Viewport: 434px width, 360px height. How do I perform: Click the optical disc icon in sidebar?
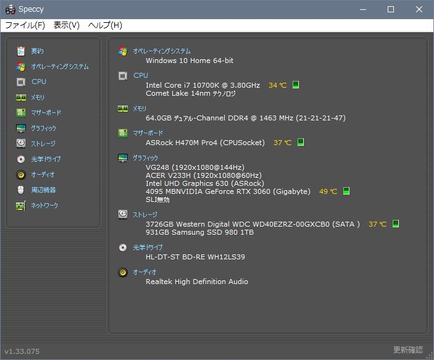coord(21,159)
